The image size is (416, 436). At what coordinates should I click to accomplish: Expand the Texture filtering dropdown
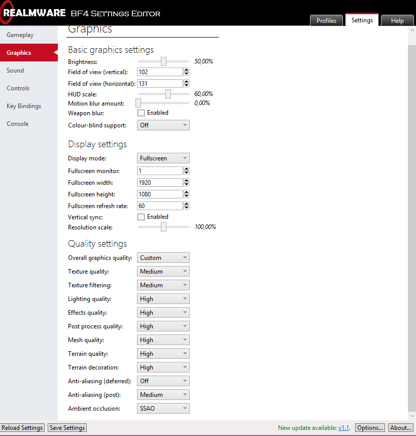coord(163,285)
